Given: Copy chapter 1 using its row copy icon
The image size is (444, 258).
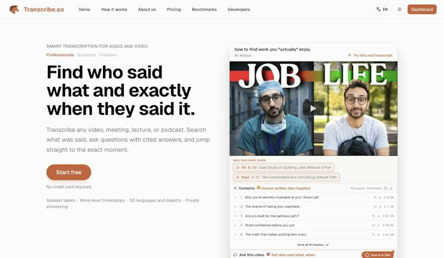Looking at the screenshot, I should coord(375,198).
